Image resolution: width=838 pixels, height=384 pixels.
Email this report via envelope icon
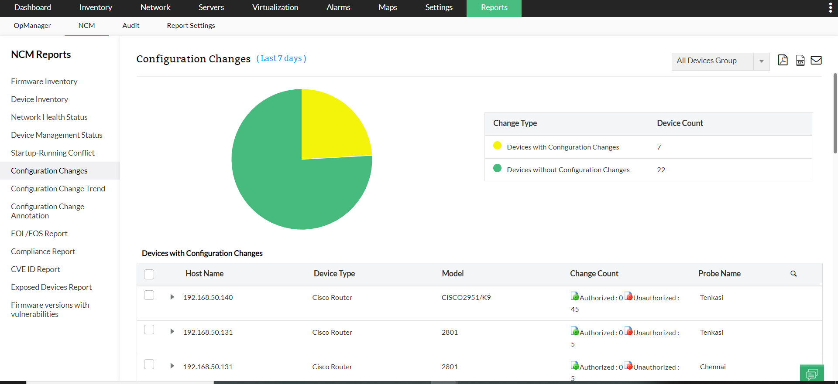pos(816,60)
